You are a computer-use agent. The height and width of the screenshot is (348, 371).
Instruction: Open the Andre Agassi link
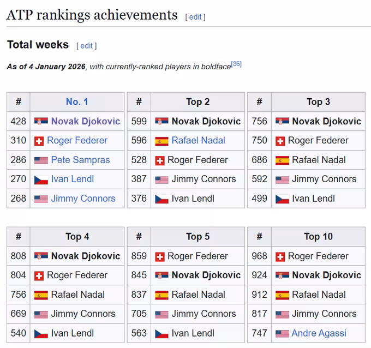(319, 333)
